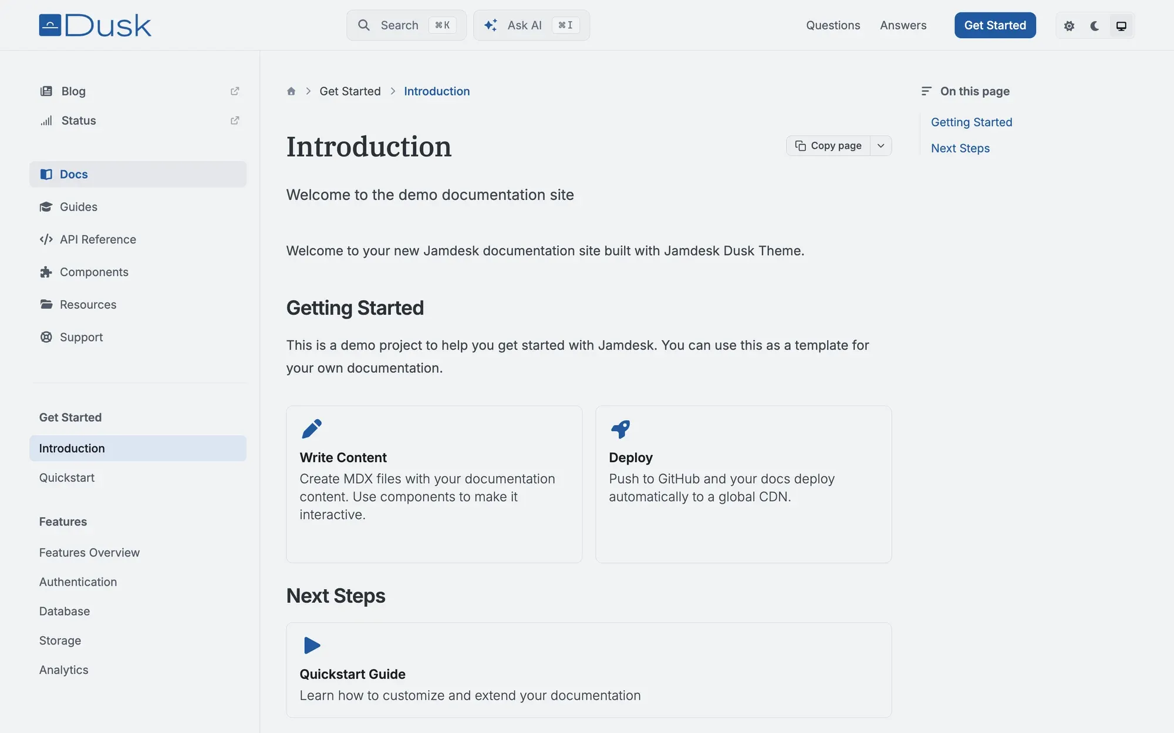1174x733 pixels.
Task: Open Features Overview in sidebar
Action: [138, 552]
